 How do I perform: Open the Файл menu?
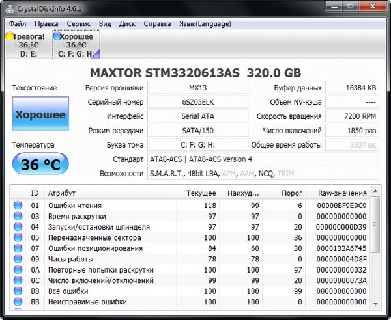18,23
